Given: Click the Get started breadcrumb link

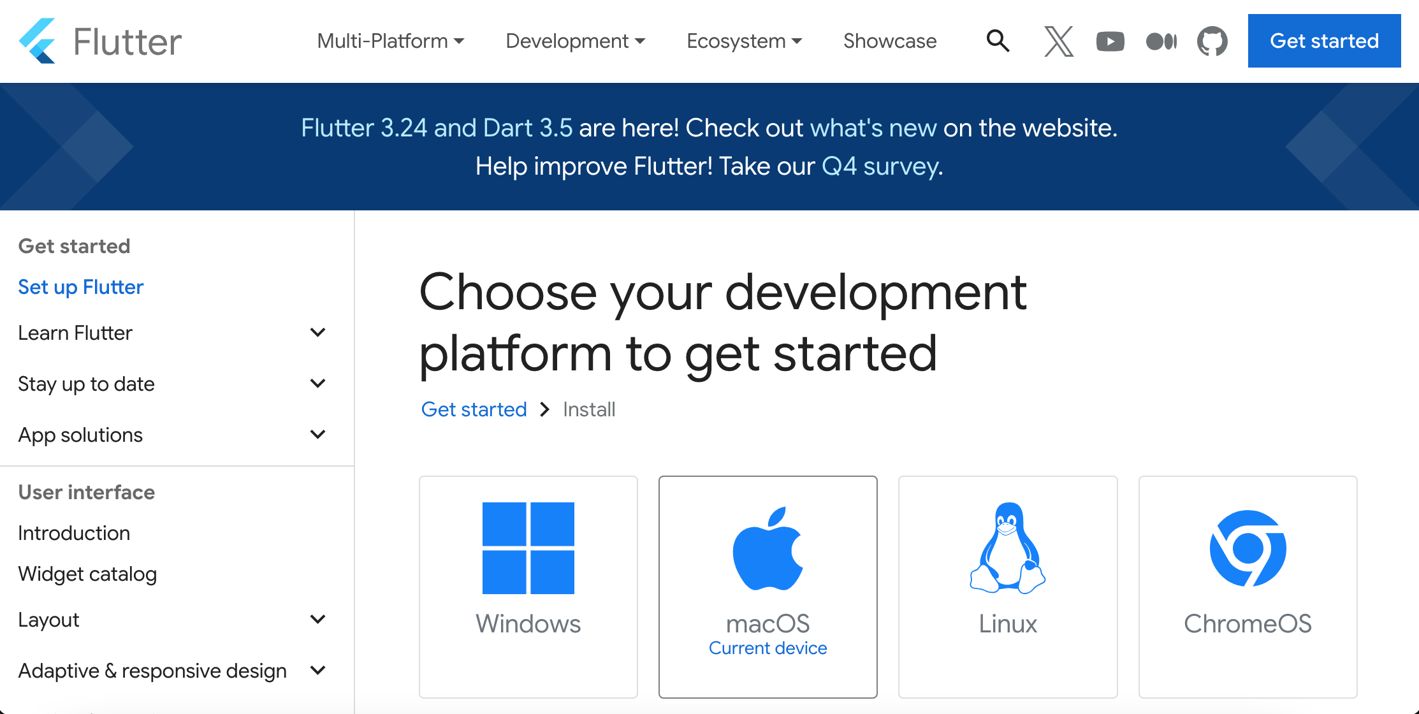Looking at the screenshot, I should click(x=474, y=409).
